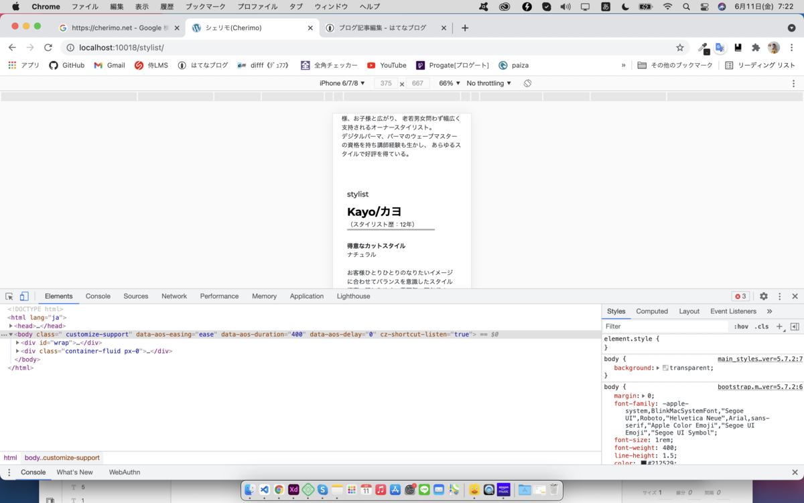The image size is (804, 503).
Task: Open the Extensions puzzle icon
Action: click(756, 48)
